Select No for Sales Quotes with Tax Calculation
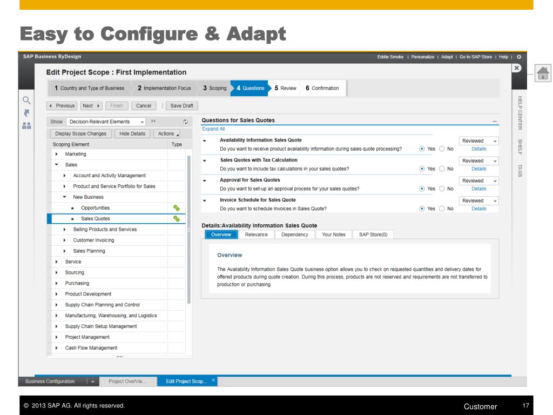This screenshot has width=553, height=415. [442, 169]
